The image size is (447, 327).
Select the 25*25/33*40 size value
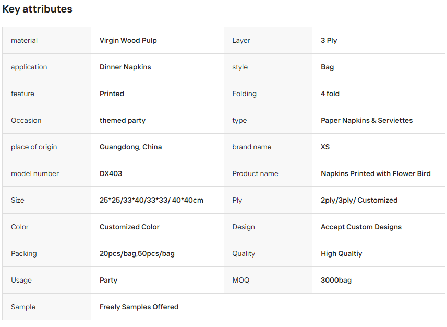click(x=151, y=200)
